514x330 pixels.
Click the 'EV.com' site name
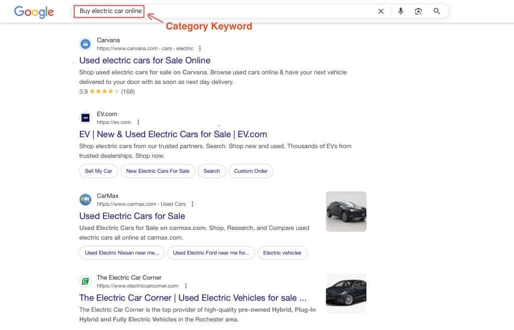tap(107, 114)
